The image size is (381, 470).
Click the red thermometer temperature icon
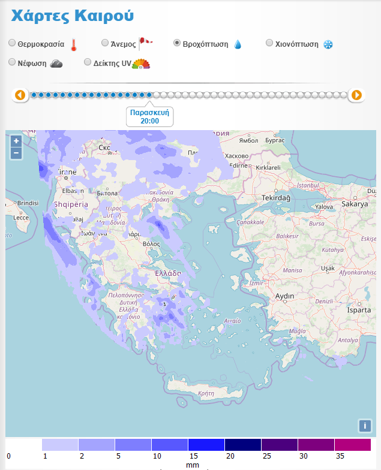click(73, 45)
